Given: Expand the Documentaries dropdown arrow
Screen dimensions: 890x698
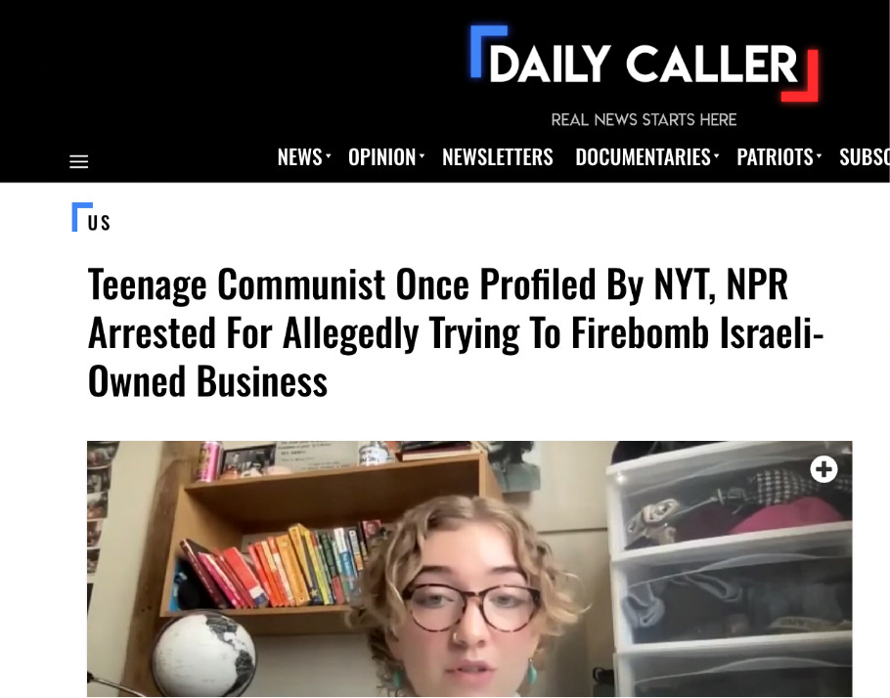Looking at the screenshot, I should [717, 154].
